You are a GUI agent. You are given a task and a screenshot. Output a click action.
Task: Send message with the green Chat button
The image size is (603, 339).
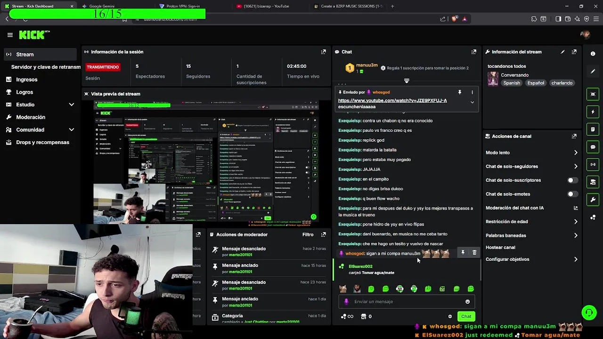466,316
